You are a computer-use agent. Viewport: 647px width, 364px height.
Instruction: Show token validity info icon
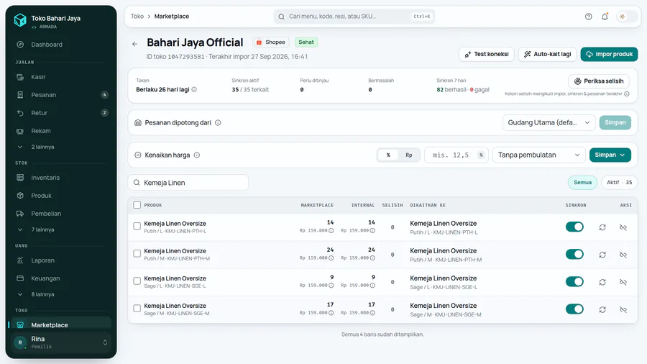194,89
